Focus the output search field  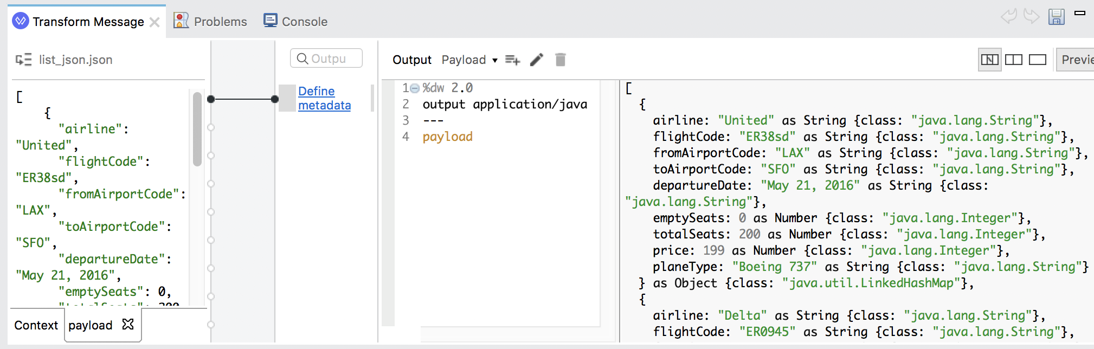click(326, 59)
